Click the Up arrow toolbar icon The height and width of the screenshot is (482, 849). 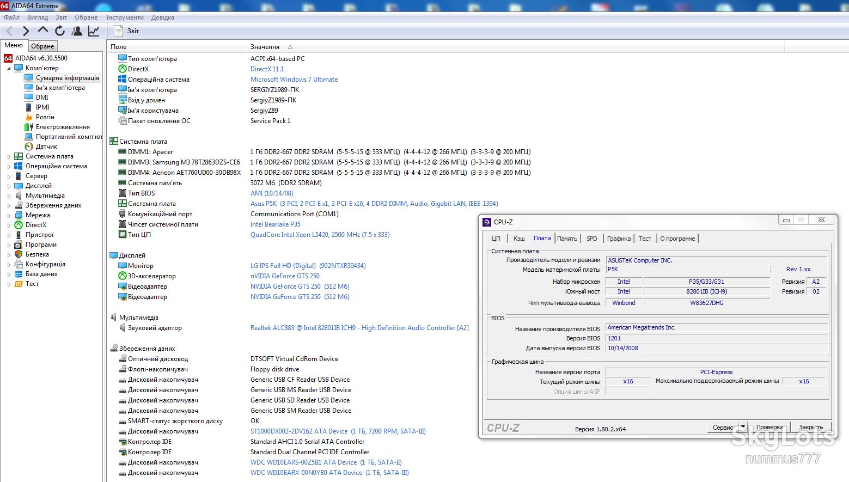43,30
